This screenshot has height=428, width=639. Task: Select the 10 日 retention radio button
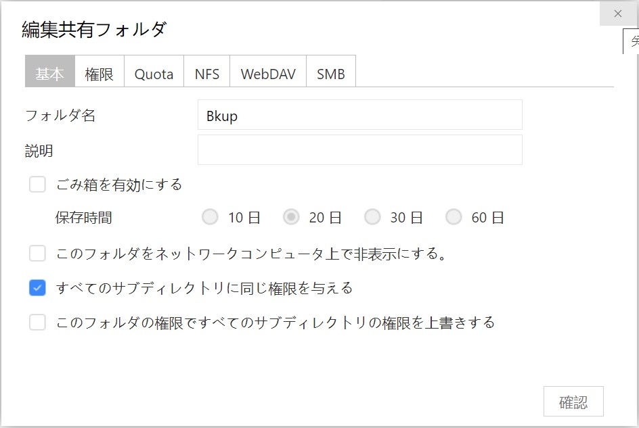211,217
